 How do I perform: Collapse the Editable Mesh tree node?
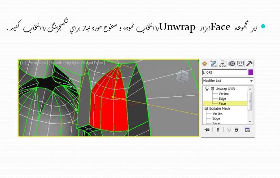[206, 108]
